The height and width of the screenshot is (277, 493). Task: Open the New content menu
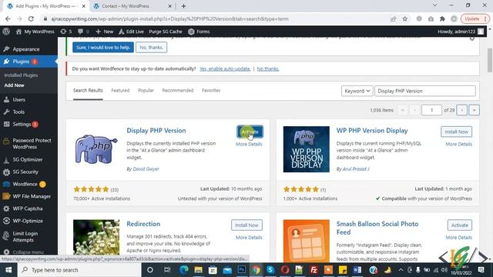105,32
